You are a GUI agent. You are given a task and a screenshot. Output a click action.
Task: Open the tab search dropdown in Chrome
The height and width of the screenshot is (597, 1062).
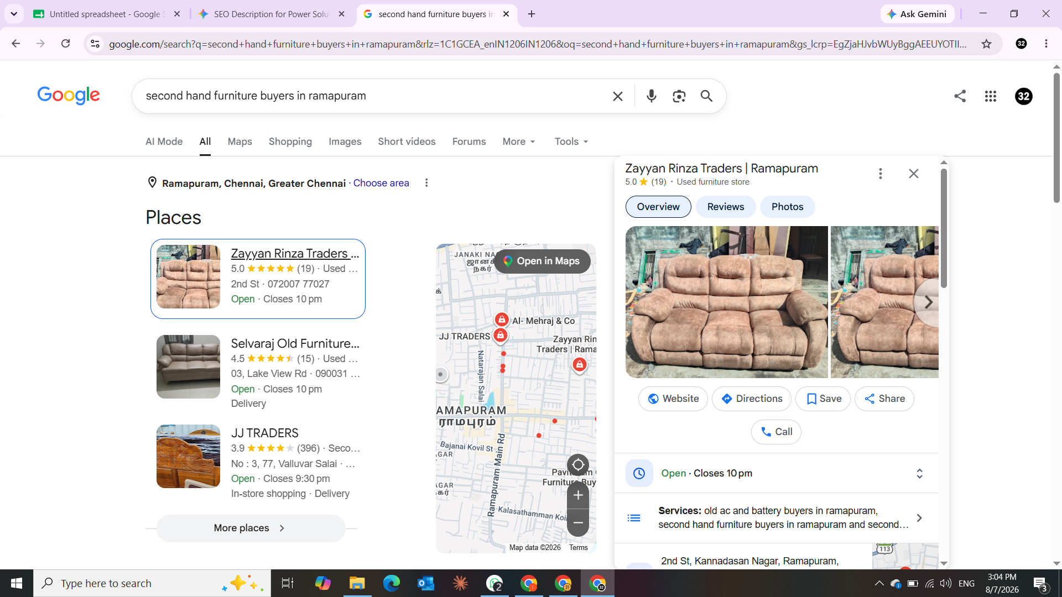[14, 14]
